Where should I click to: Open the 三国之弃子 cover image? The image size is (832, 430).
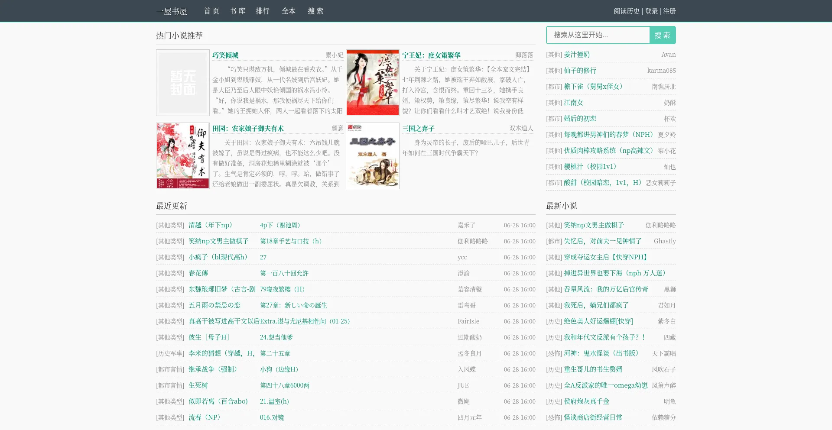coord(373,156)
